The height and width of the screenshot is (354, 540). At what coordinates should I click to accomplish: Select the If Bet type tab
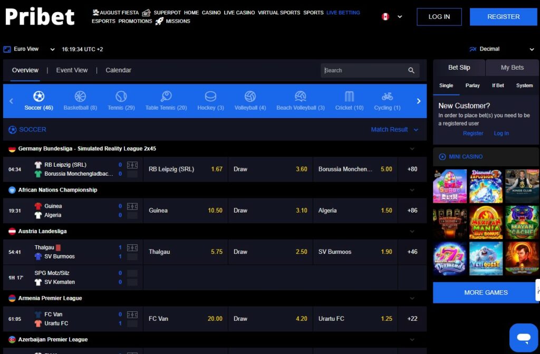click(498, 85)
